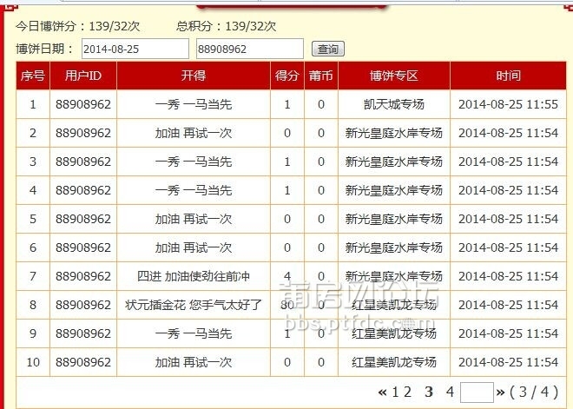Select the 凯天城专场 cell in row 1
The width and height of the screenshot is (573, 409).
click(x=394, y=104)
